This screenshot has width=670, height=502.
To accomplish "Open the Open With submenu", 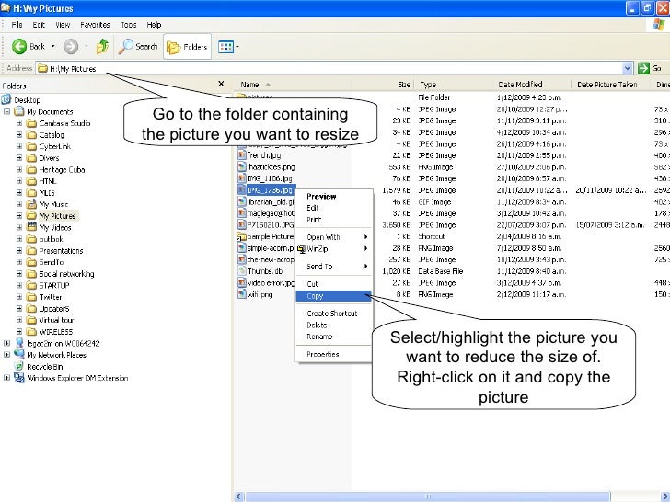I will tap(333, 237).
